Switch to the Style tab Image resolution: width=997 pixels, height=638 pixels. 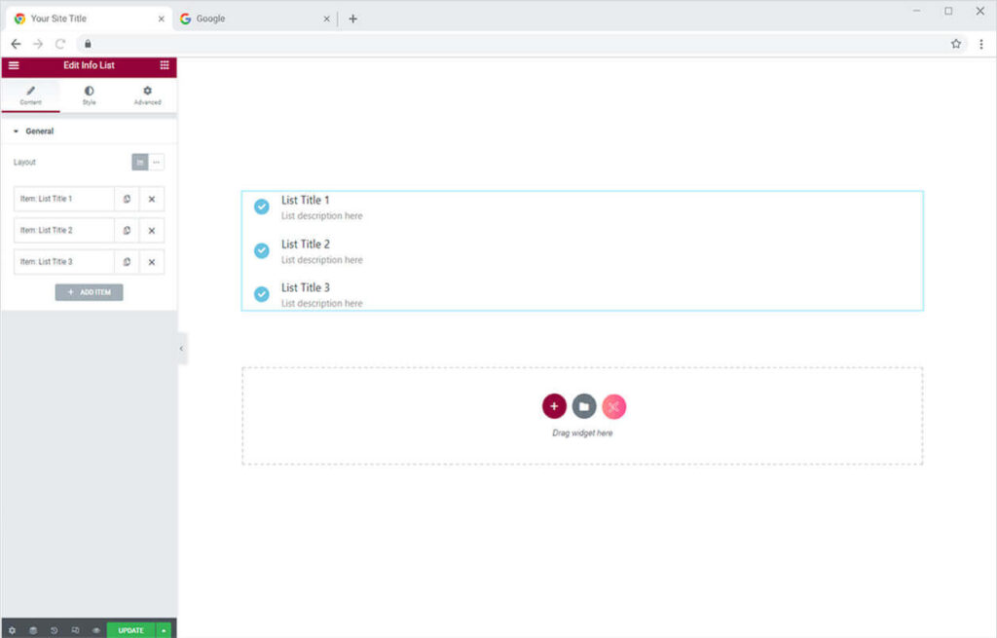pos(89,95)
